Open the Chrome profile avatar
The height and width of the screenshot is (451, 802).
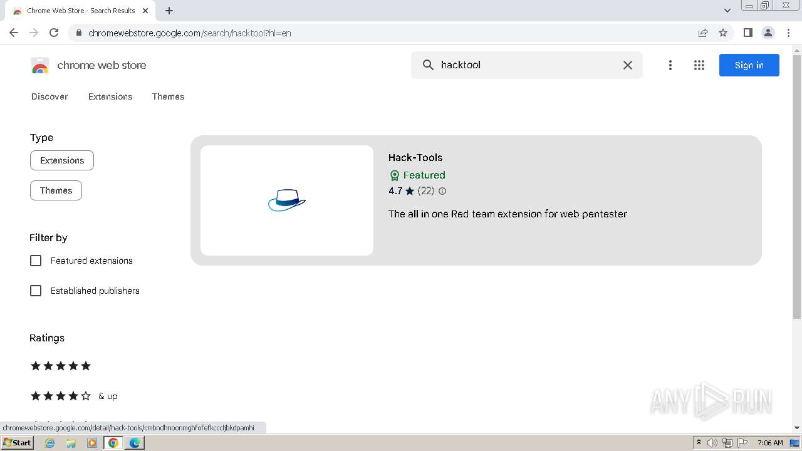click(768, 33)
